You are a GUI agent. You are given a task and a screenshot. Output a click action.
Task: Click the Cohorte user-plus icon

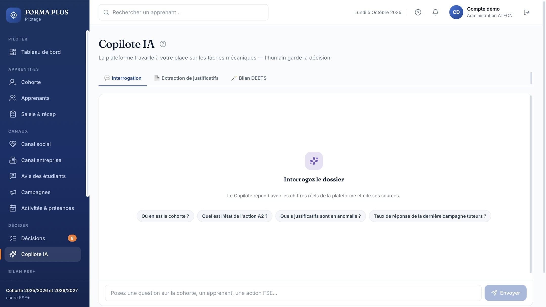click(x=13, y=82)
